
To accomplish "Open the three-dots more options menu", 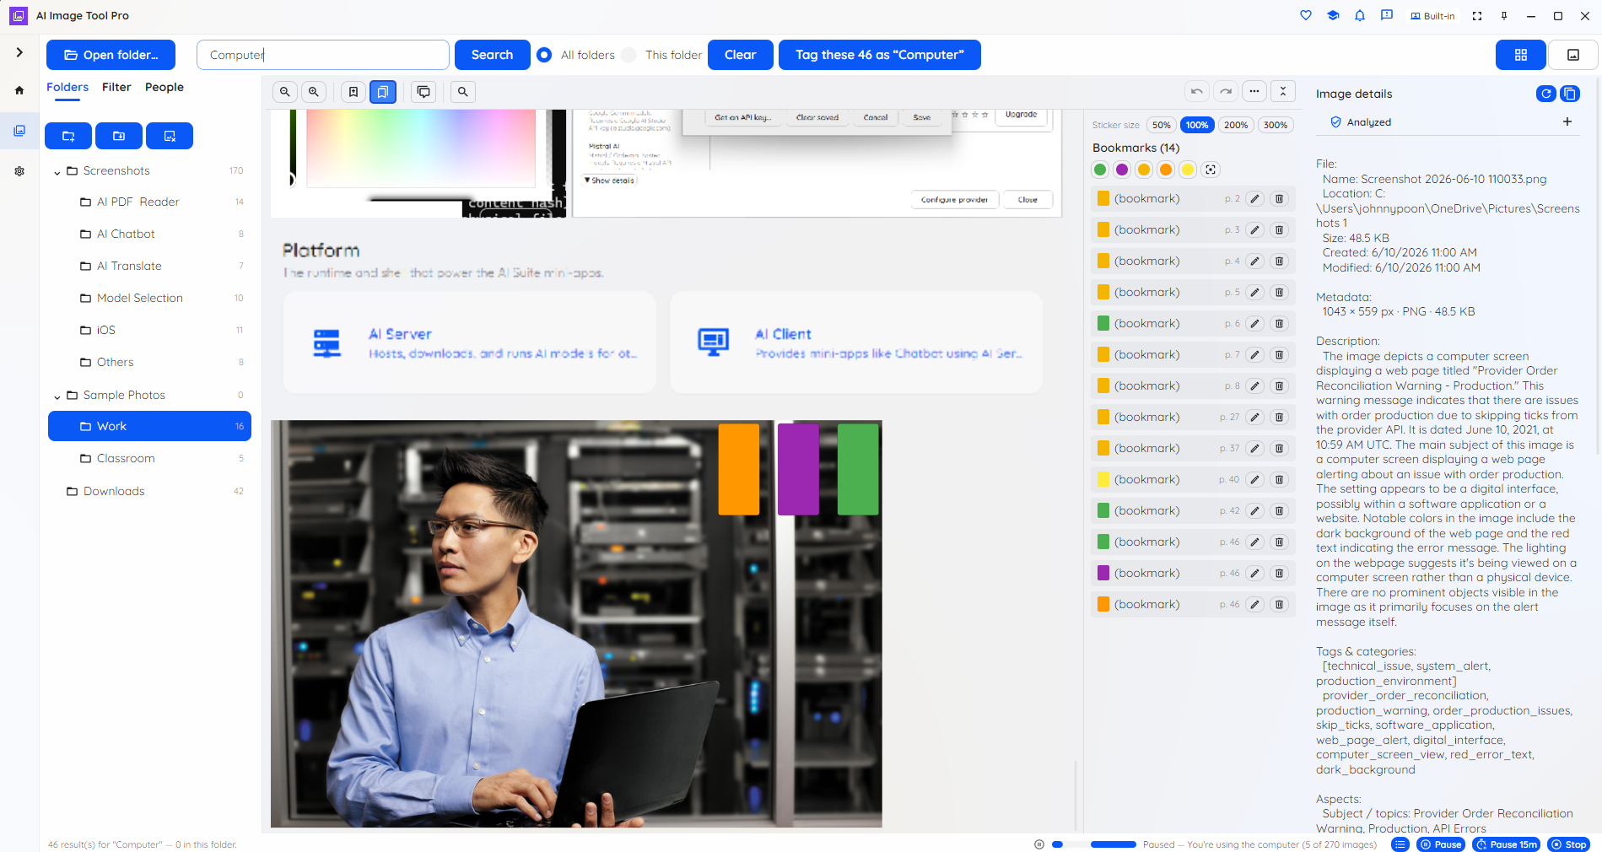I will (x=1254, y=91).
